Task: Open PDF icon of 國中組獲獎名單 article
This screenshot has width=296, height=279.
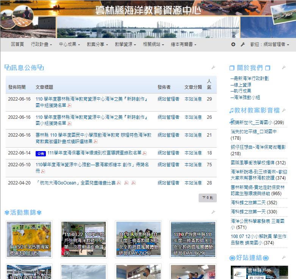Action: (x=69, y=106)
